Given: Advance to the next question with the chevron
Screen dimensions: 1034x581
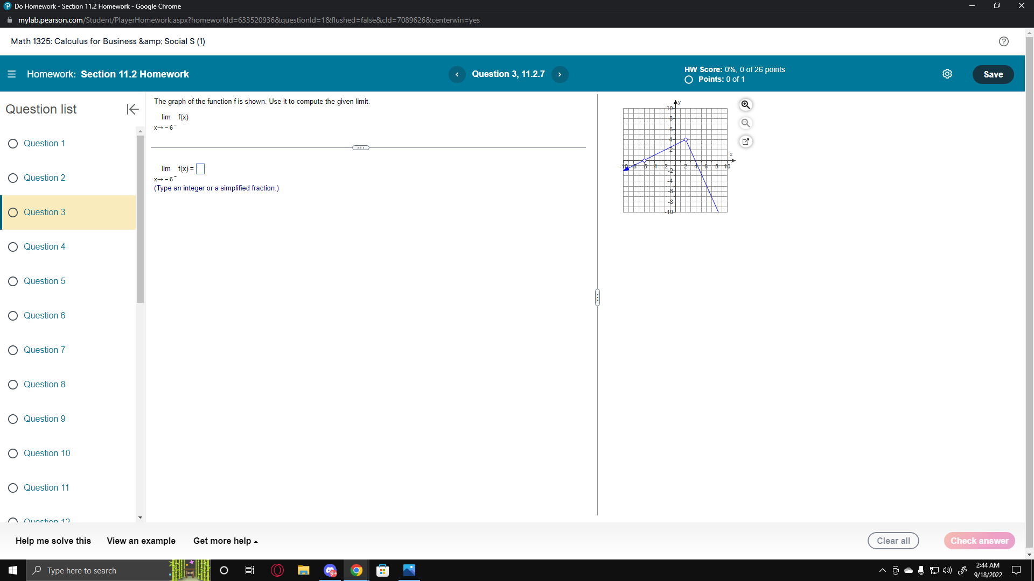Looking at the screenshot, I should (x=560, y=74).
